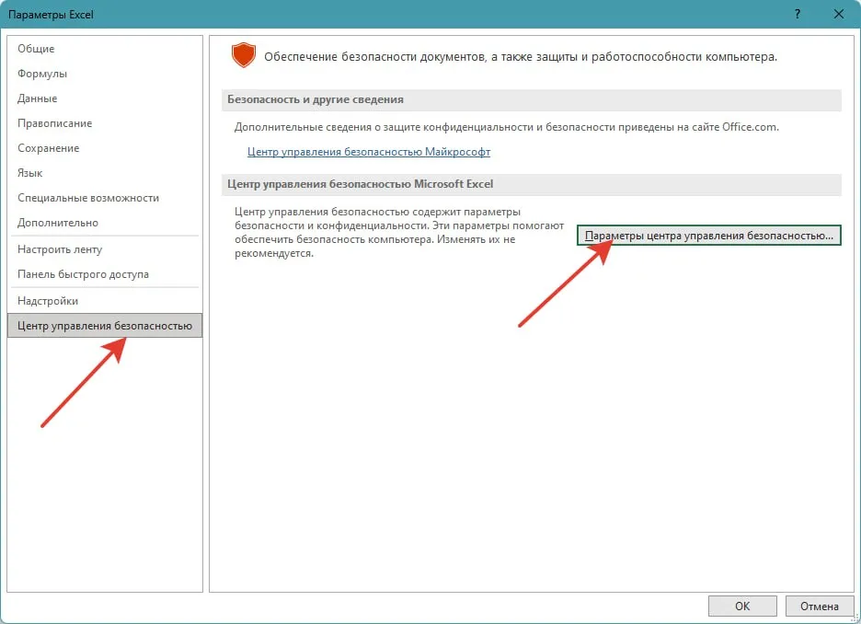Confirm the dialog with OK
Viewport: 861px width, 624px height.
pyautogui.click(x=742, y=606)
